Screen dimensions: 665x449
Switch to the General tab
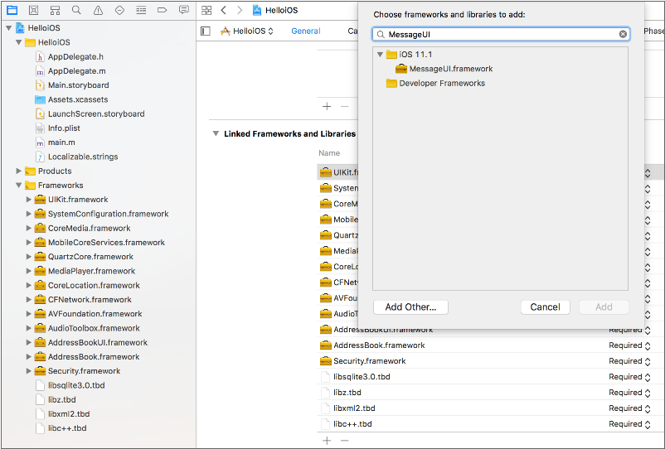pyautogui.click(x=305, y=31)
